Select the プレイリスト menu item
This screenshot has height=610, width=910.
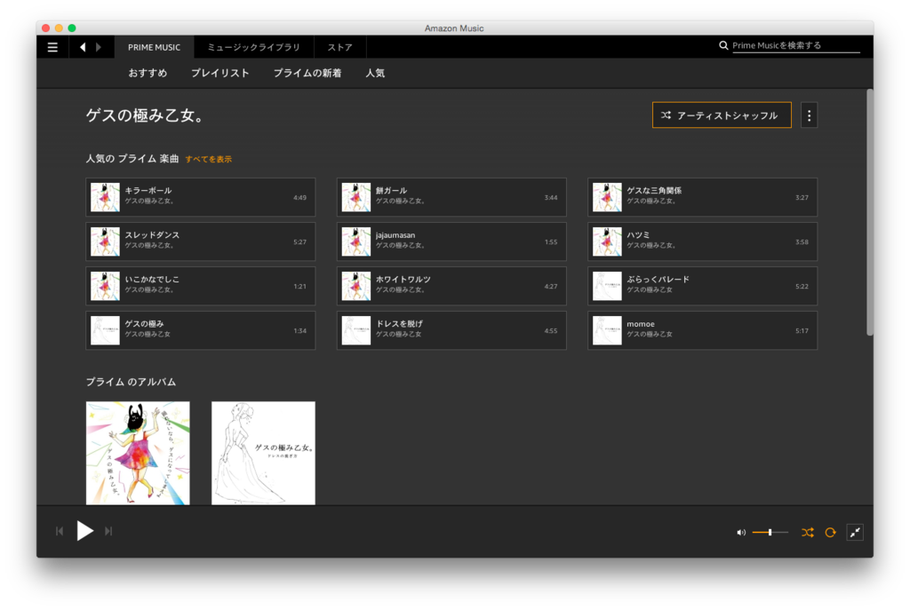(220, 73)
